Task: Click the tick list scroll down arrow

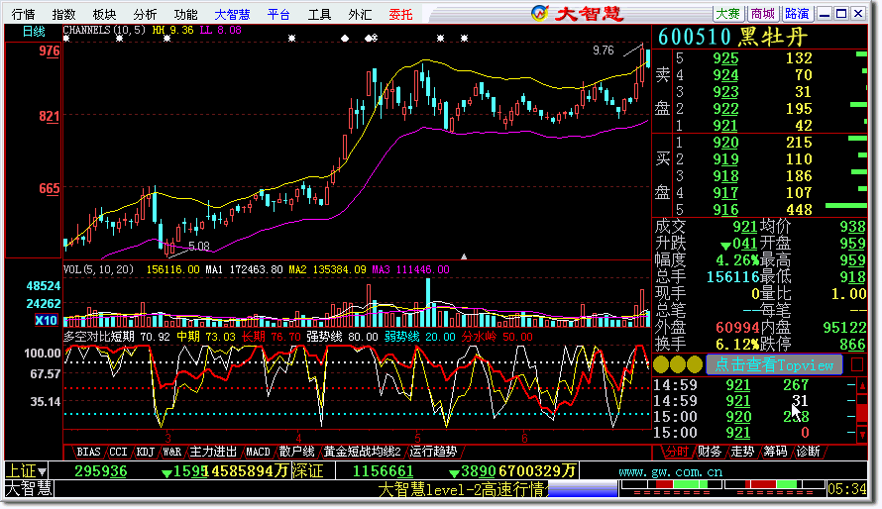Action: [862, 435]
